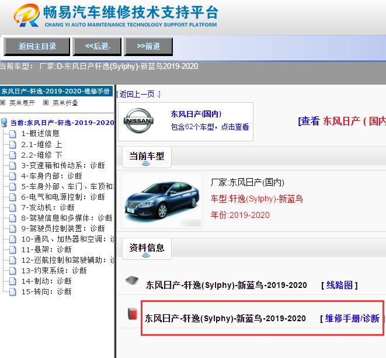Click document icon beside 9-驾驶员控制装置

coord(12,229)
